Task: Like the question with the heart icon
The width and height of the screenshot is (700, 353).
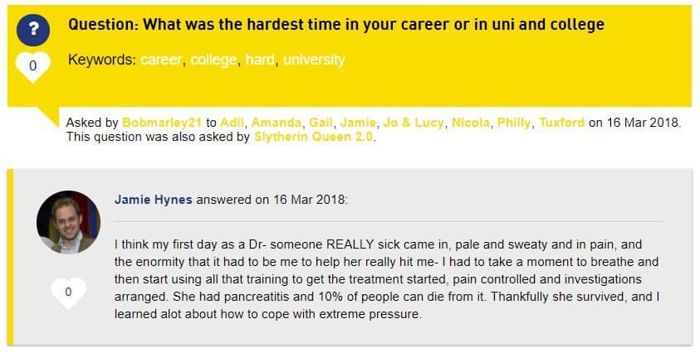Action: [x=33, y=66]
